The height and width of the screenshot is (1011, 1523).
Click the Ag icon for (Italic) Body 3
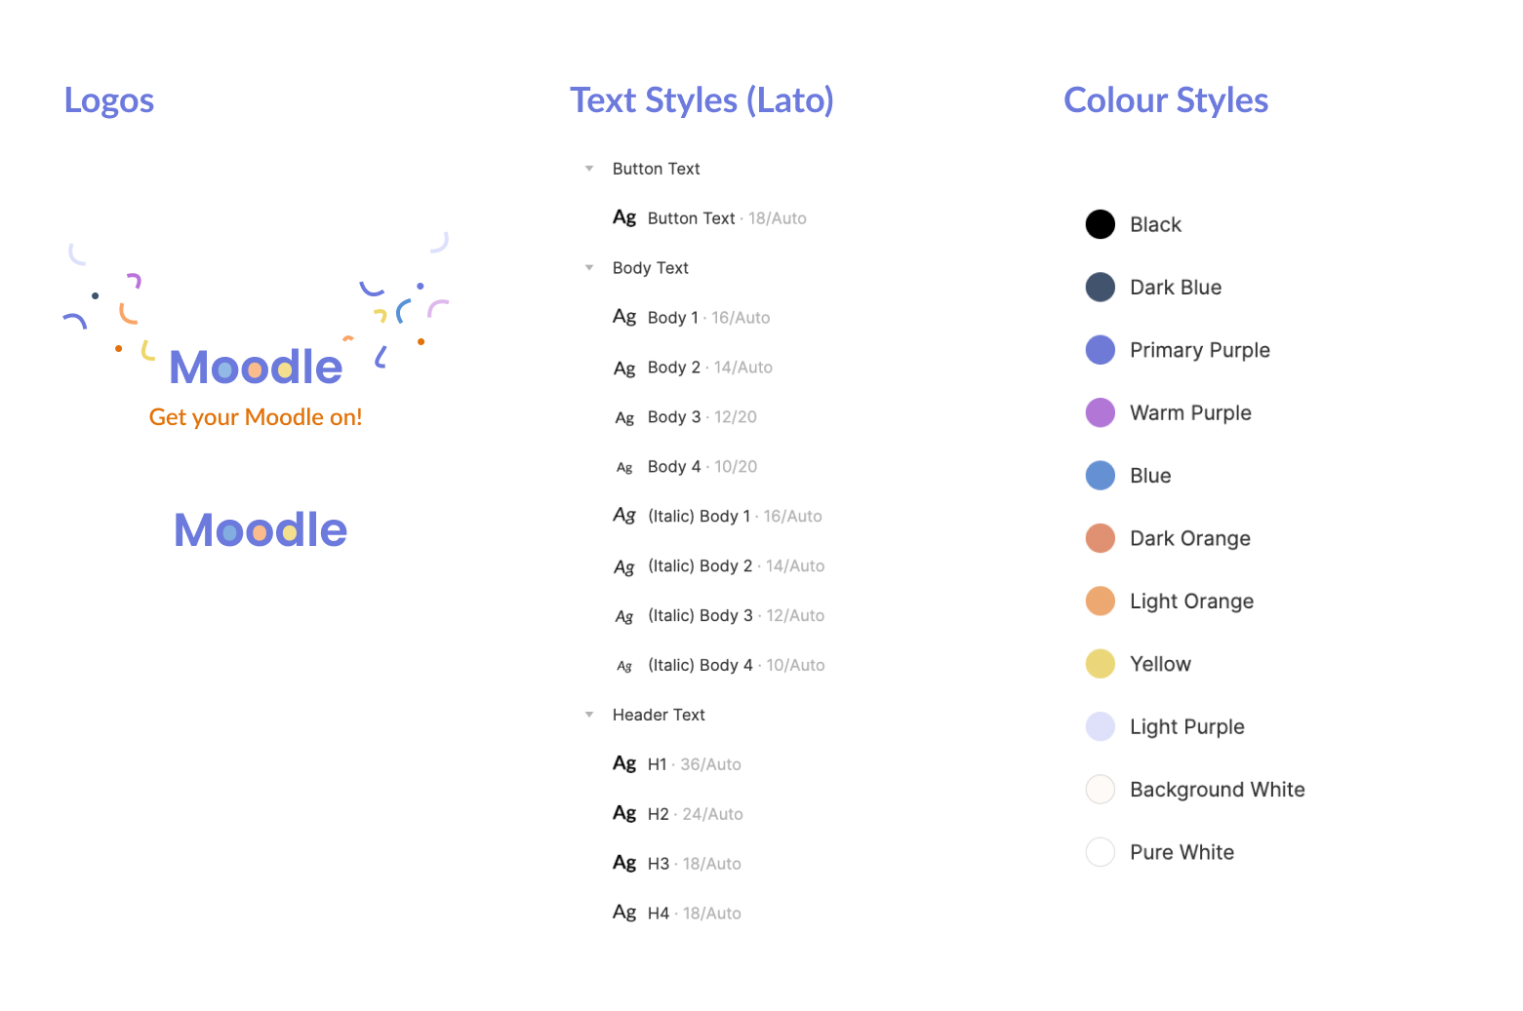(x=624, y=616)
